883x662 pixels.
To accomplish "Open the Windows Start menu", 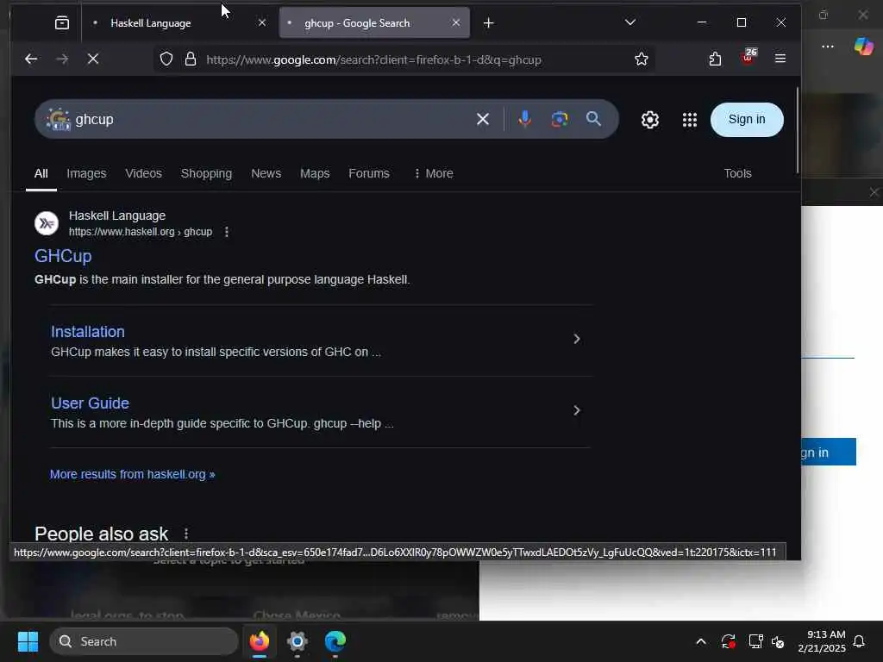I will (28, 641).
